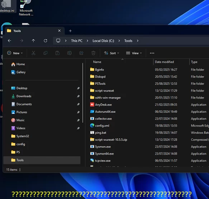
Task: Open the New item dropdown
Action: [x=15, y=53]
